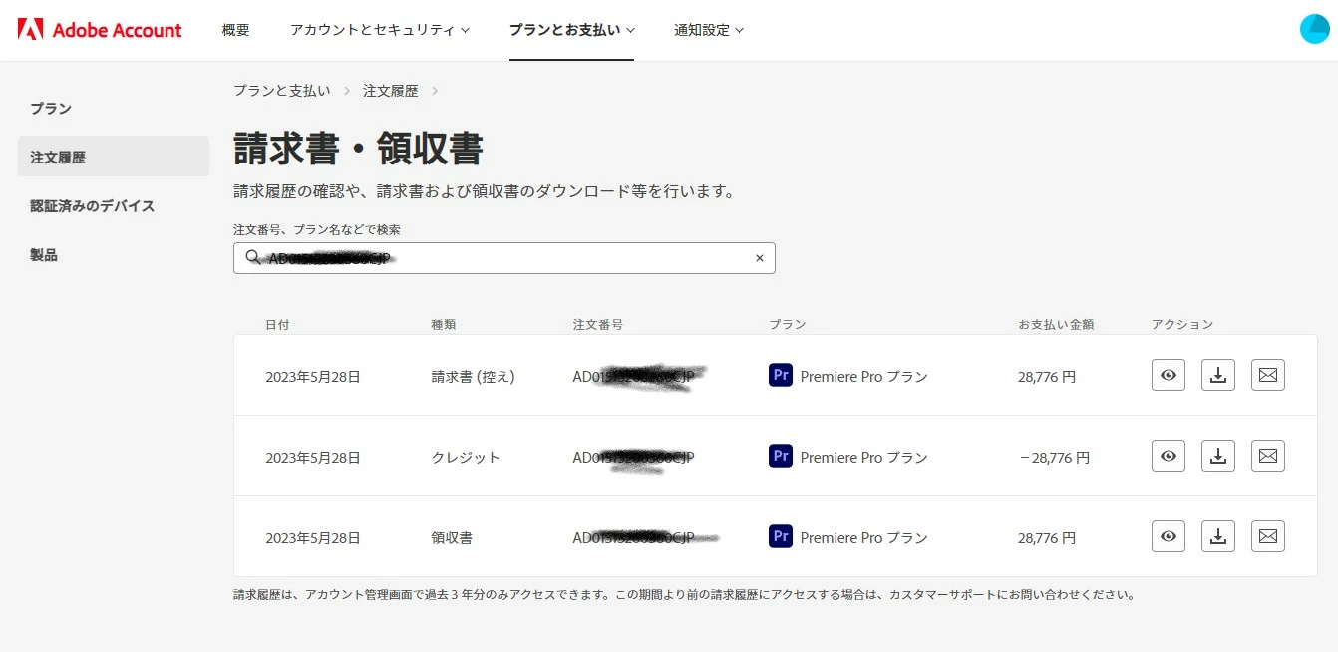Click Premiere Pro icon in 請求書 (控え) row
Screen dimensions: 1338x652
point(781,375)
